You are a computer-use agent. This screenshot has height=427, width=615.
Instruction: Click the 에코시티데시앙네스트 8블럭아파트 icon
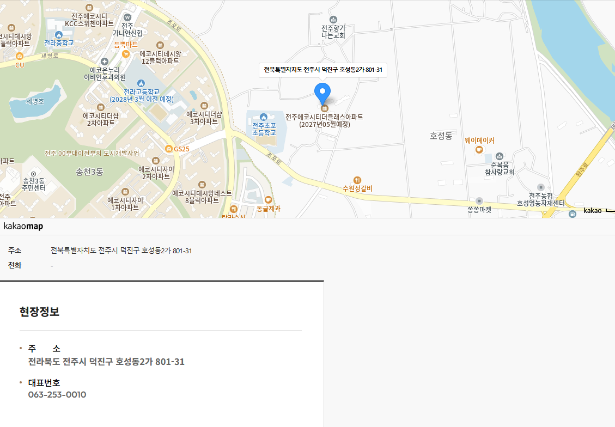coord(202,185)
